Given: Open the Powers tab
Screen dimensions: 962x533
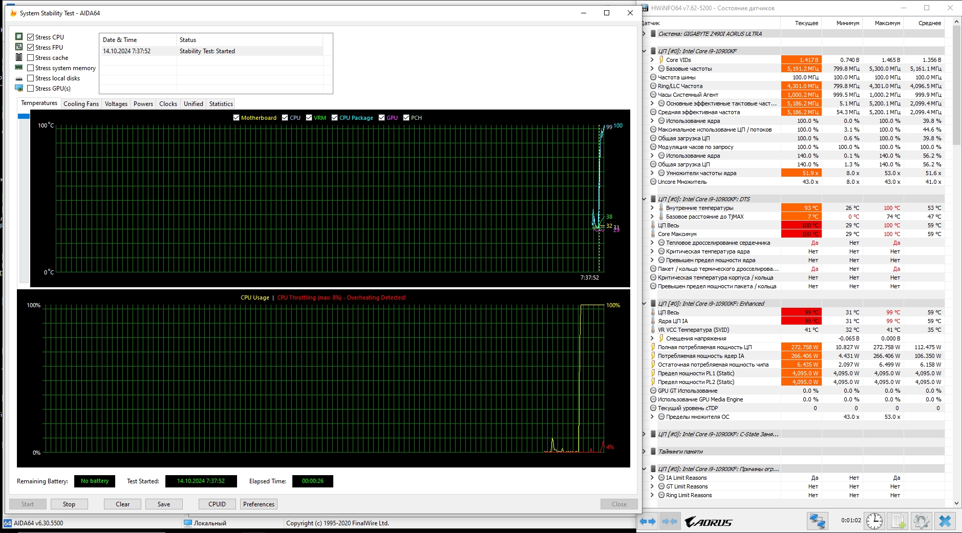Looking at the screenshot, I should (x=143, y=104).
